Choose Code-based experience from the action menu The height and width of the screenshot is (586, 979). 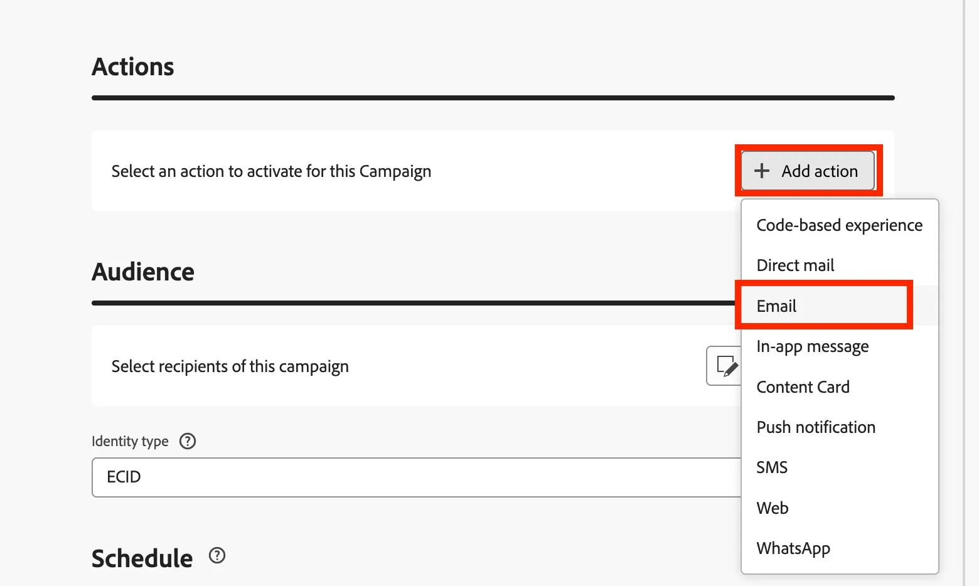(840, 225)
